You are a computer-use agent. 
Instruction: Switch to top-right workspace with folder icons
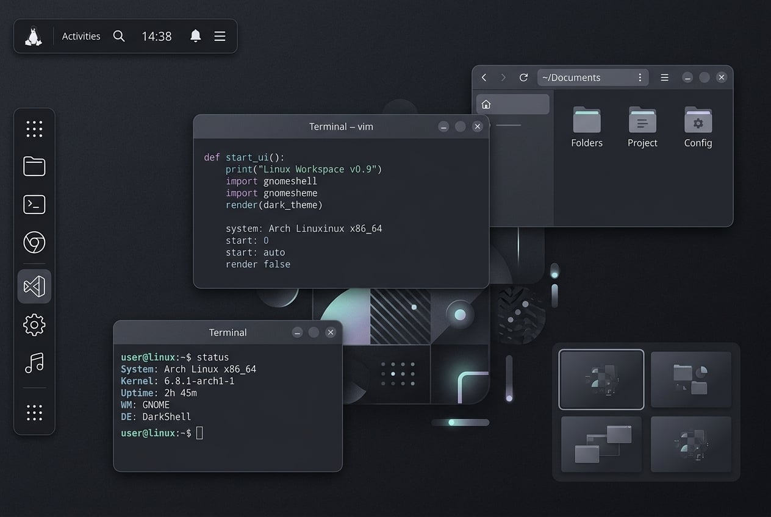pyautogui.click(x=691, y=379)
